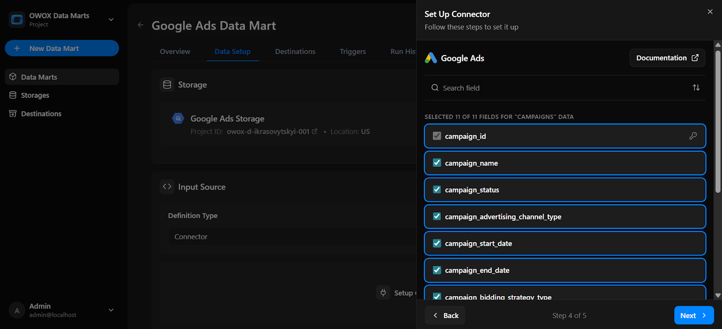Click the Search field input
This screenshot has width=722, height=329.
point(564,88)
